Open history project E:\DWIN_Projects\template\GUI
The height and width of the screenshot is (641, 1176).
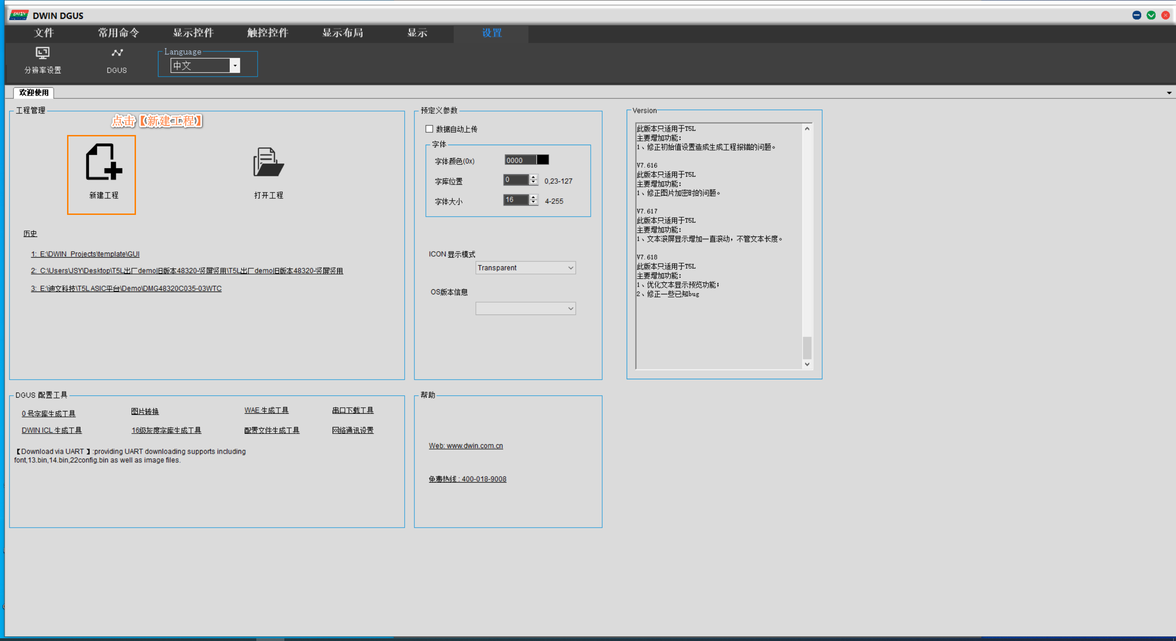pos(85,254)
